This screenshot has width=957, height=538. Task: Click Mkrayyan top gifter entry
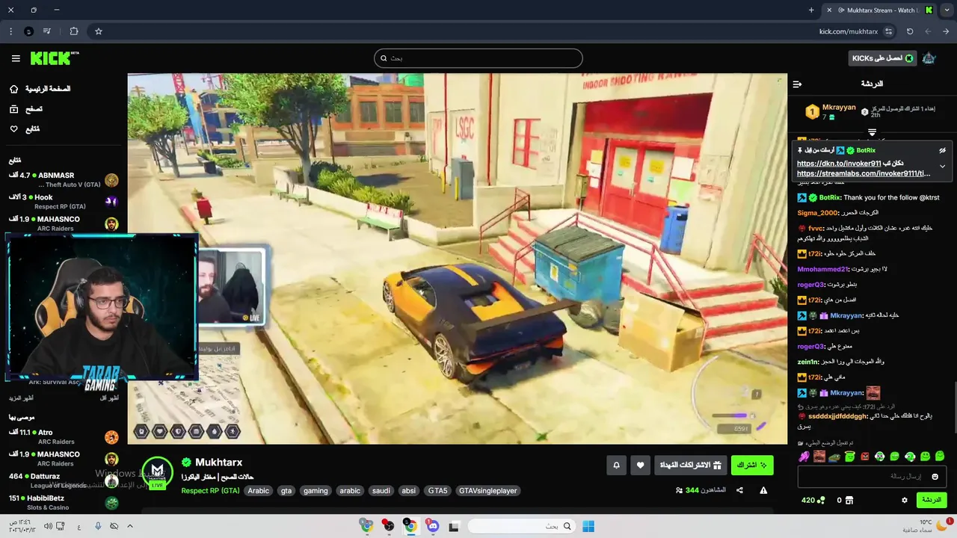[x=830, y=112]
